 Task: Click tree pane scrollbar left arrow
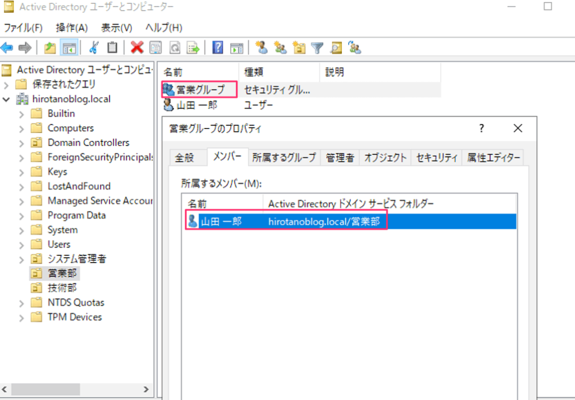point(4,389)
